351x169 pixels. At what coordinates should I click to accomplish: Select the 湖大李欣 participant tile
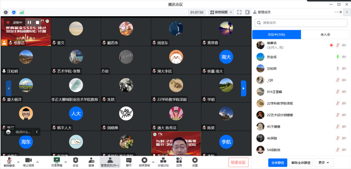176,60
